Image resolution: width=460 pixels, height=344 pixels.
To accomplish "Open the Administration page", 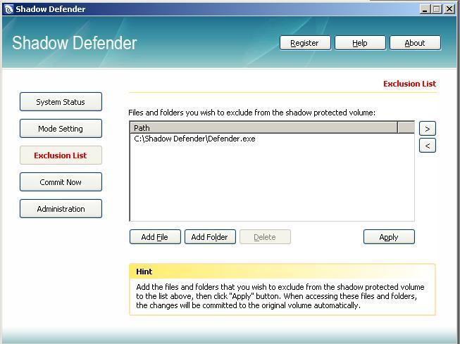I will (61, 209).
